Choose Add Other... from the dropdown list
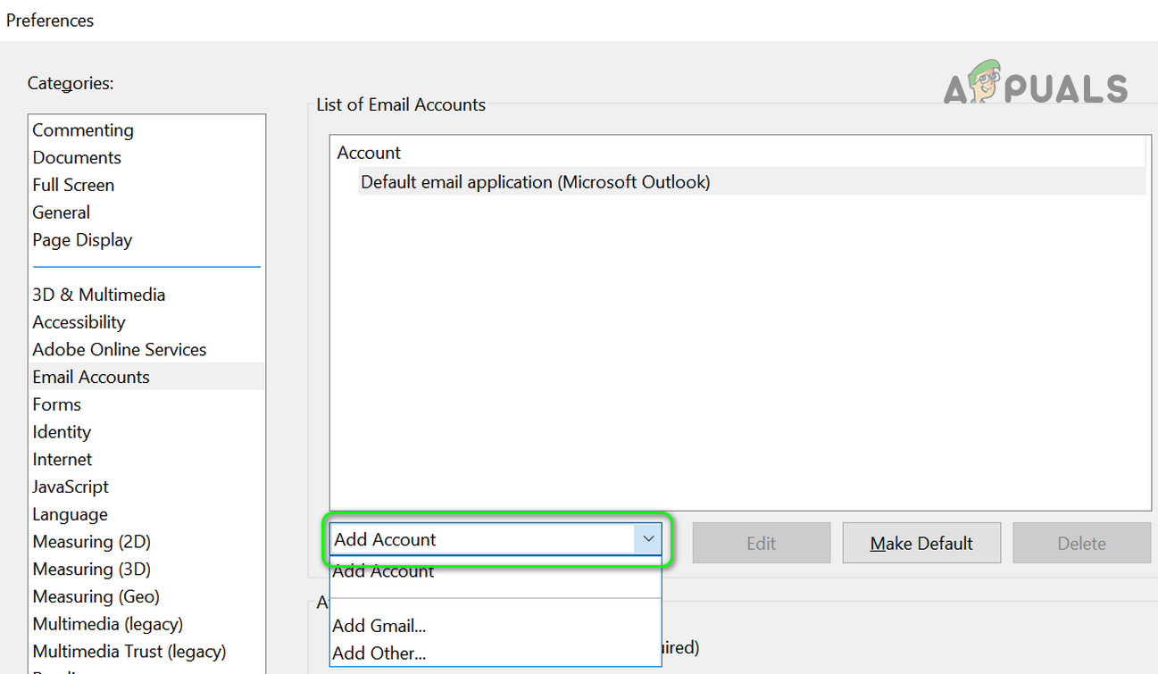The image size is (1158, 674). click(379, 653)
